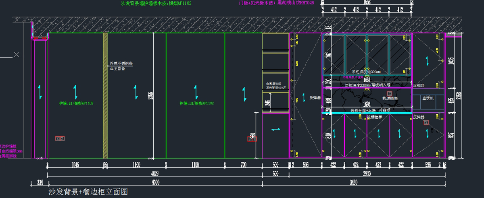Select the yellow hatched stainless steel strip
The height and width of the screenshot is (198, 484).
pyautogui.click(x=105, y=95)
